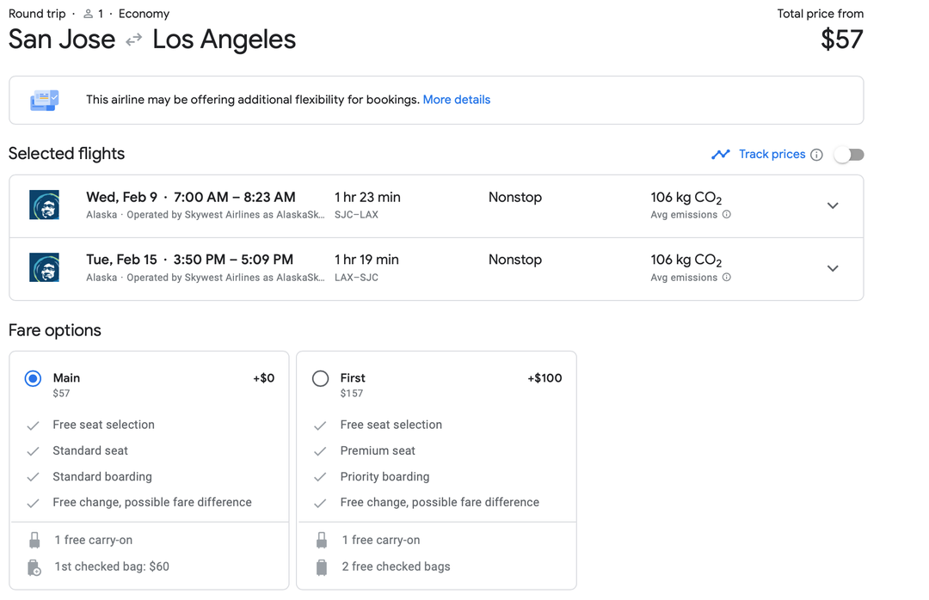The width and height of the screenshot is (929, 600).
Task: Click the carry-on suitcase icon in Main fare
Action: click(34, 539)
